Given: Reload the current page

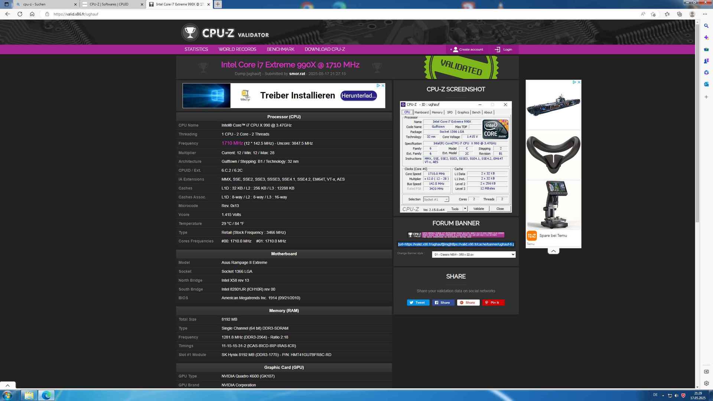Looking at the screenshot, I should pyautogui.click(x=20, y=14).
